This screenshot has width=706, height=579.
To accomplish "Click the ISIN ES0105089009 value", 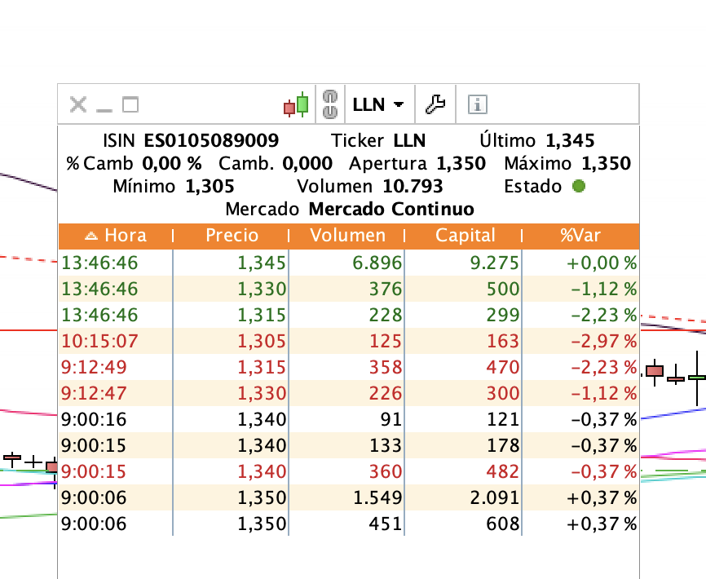I will pos(211,140).
